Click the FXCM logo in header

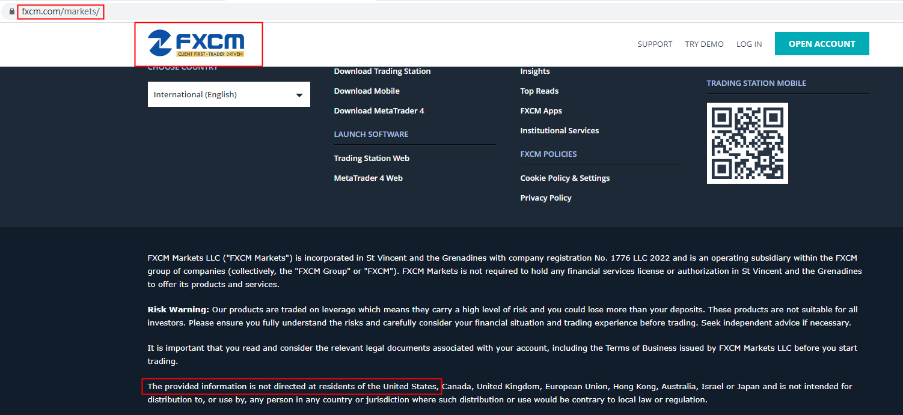pyautogui.click(x=197, y=44)
